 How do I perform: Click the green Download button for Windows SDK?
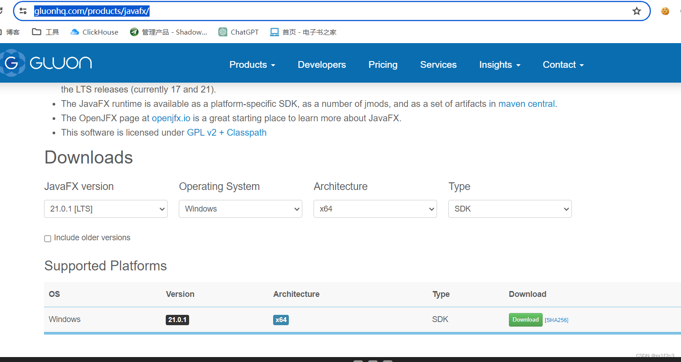[525, 319]
